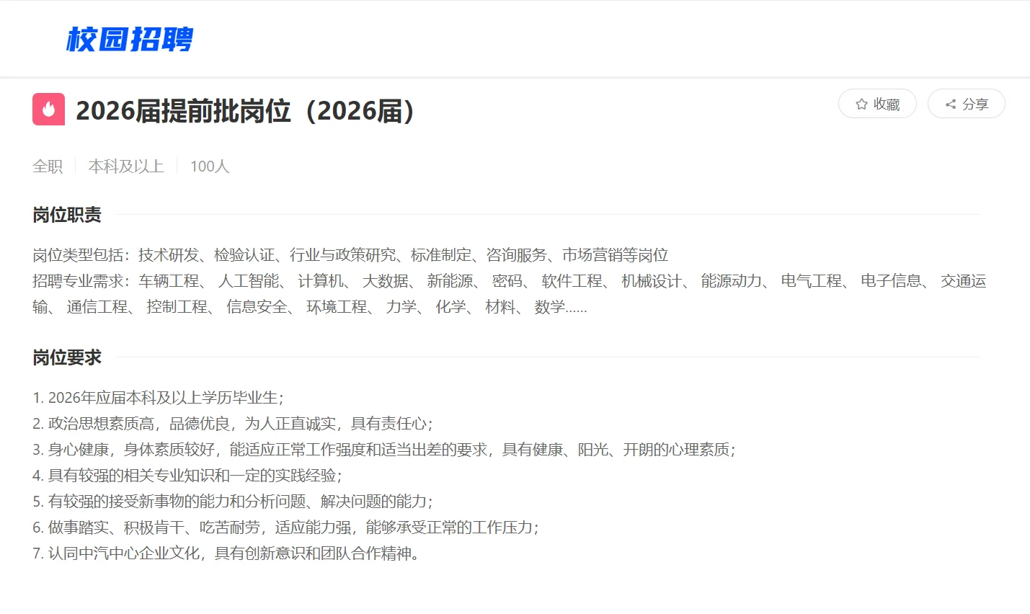Screen dimensions: 1030x614
Task: Toggle the 本科及以上 education tag
Action: coord(126,166)
